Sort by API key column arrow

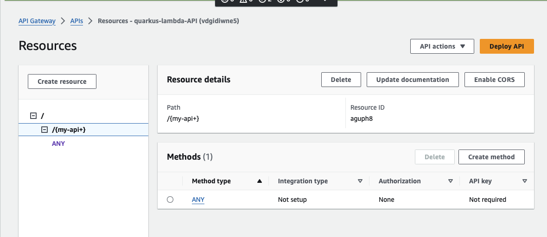(x=525, y=181)
